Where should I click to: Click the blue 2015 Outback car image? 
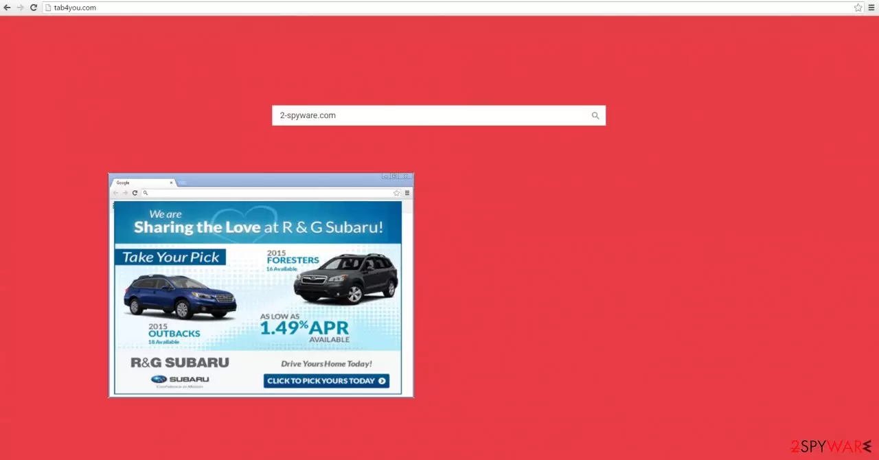180,297
